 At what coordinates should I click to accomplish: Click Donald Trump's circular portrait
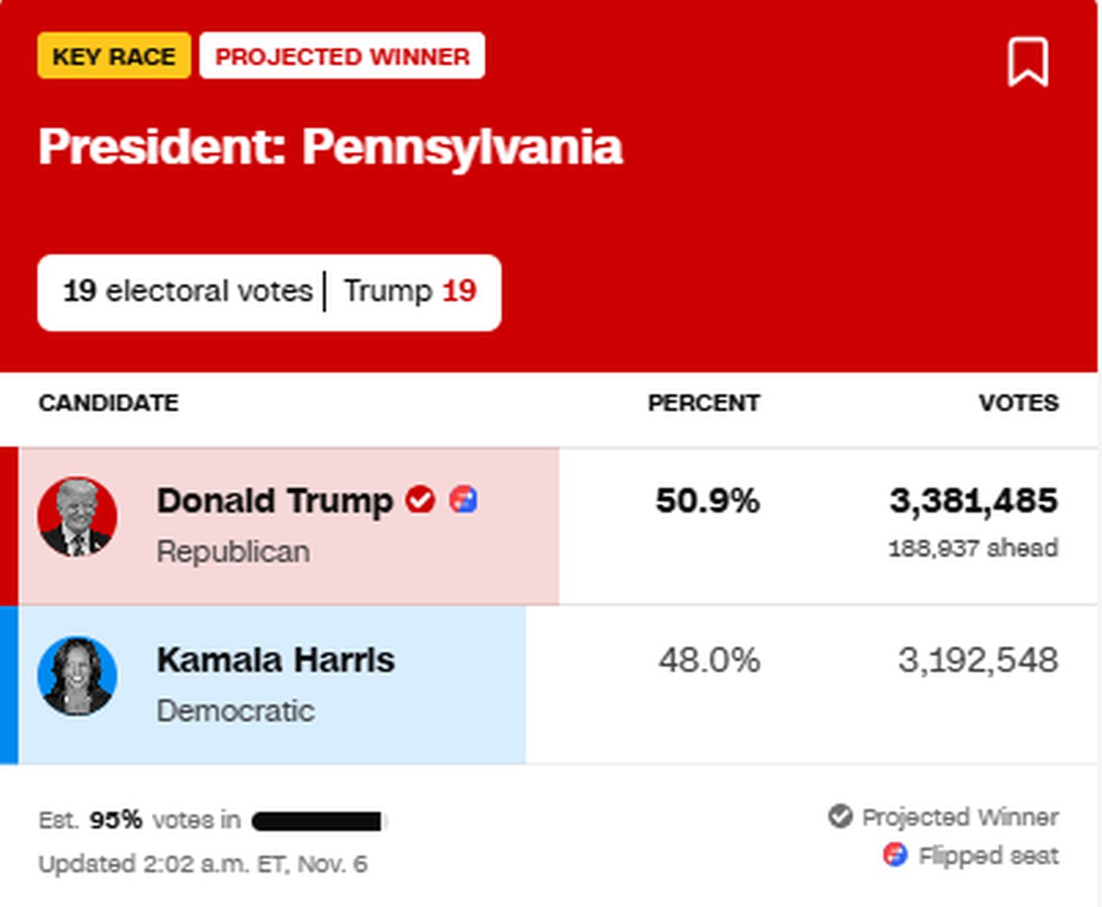coord(78,517)
